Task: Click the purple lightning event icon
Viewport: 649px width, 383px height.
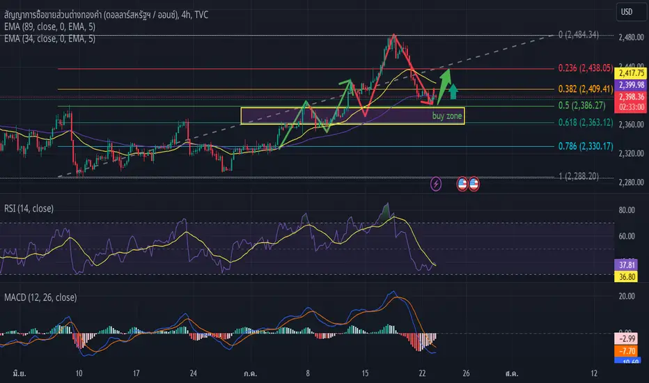Action: (435, 183)
